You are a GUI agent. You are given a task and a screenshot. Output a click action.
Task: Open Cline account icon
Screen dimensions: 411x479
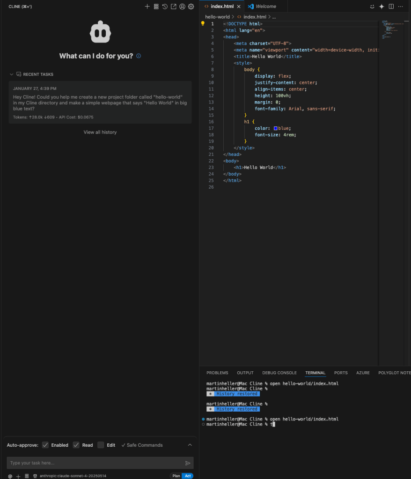click(183, 7)
